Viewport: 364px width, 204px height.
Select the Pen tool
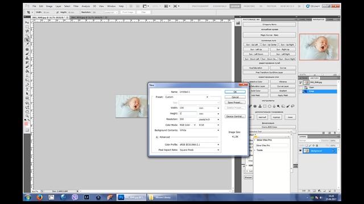point(27,85)
